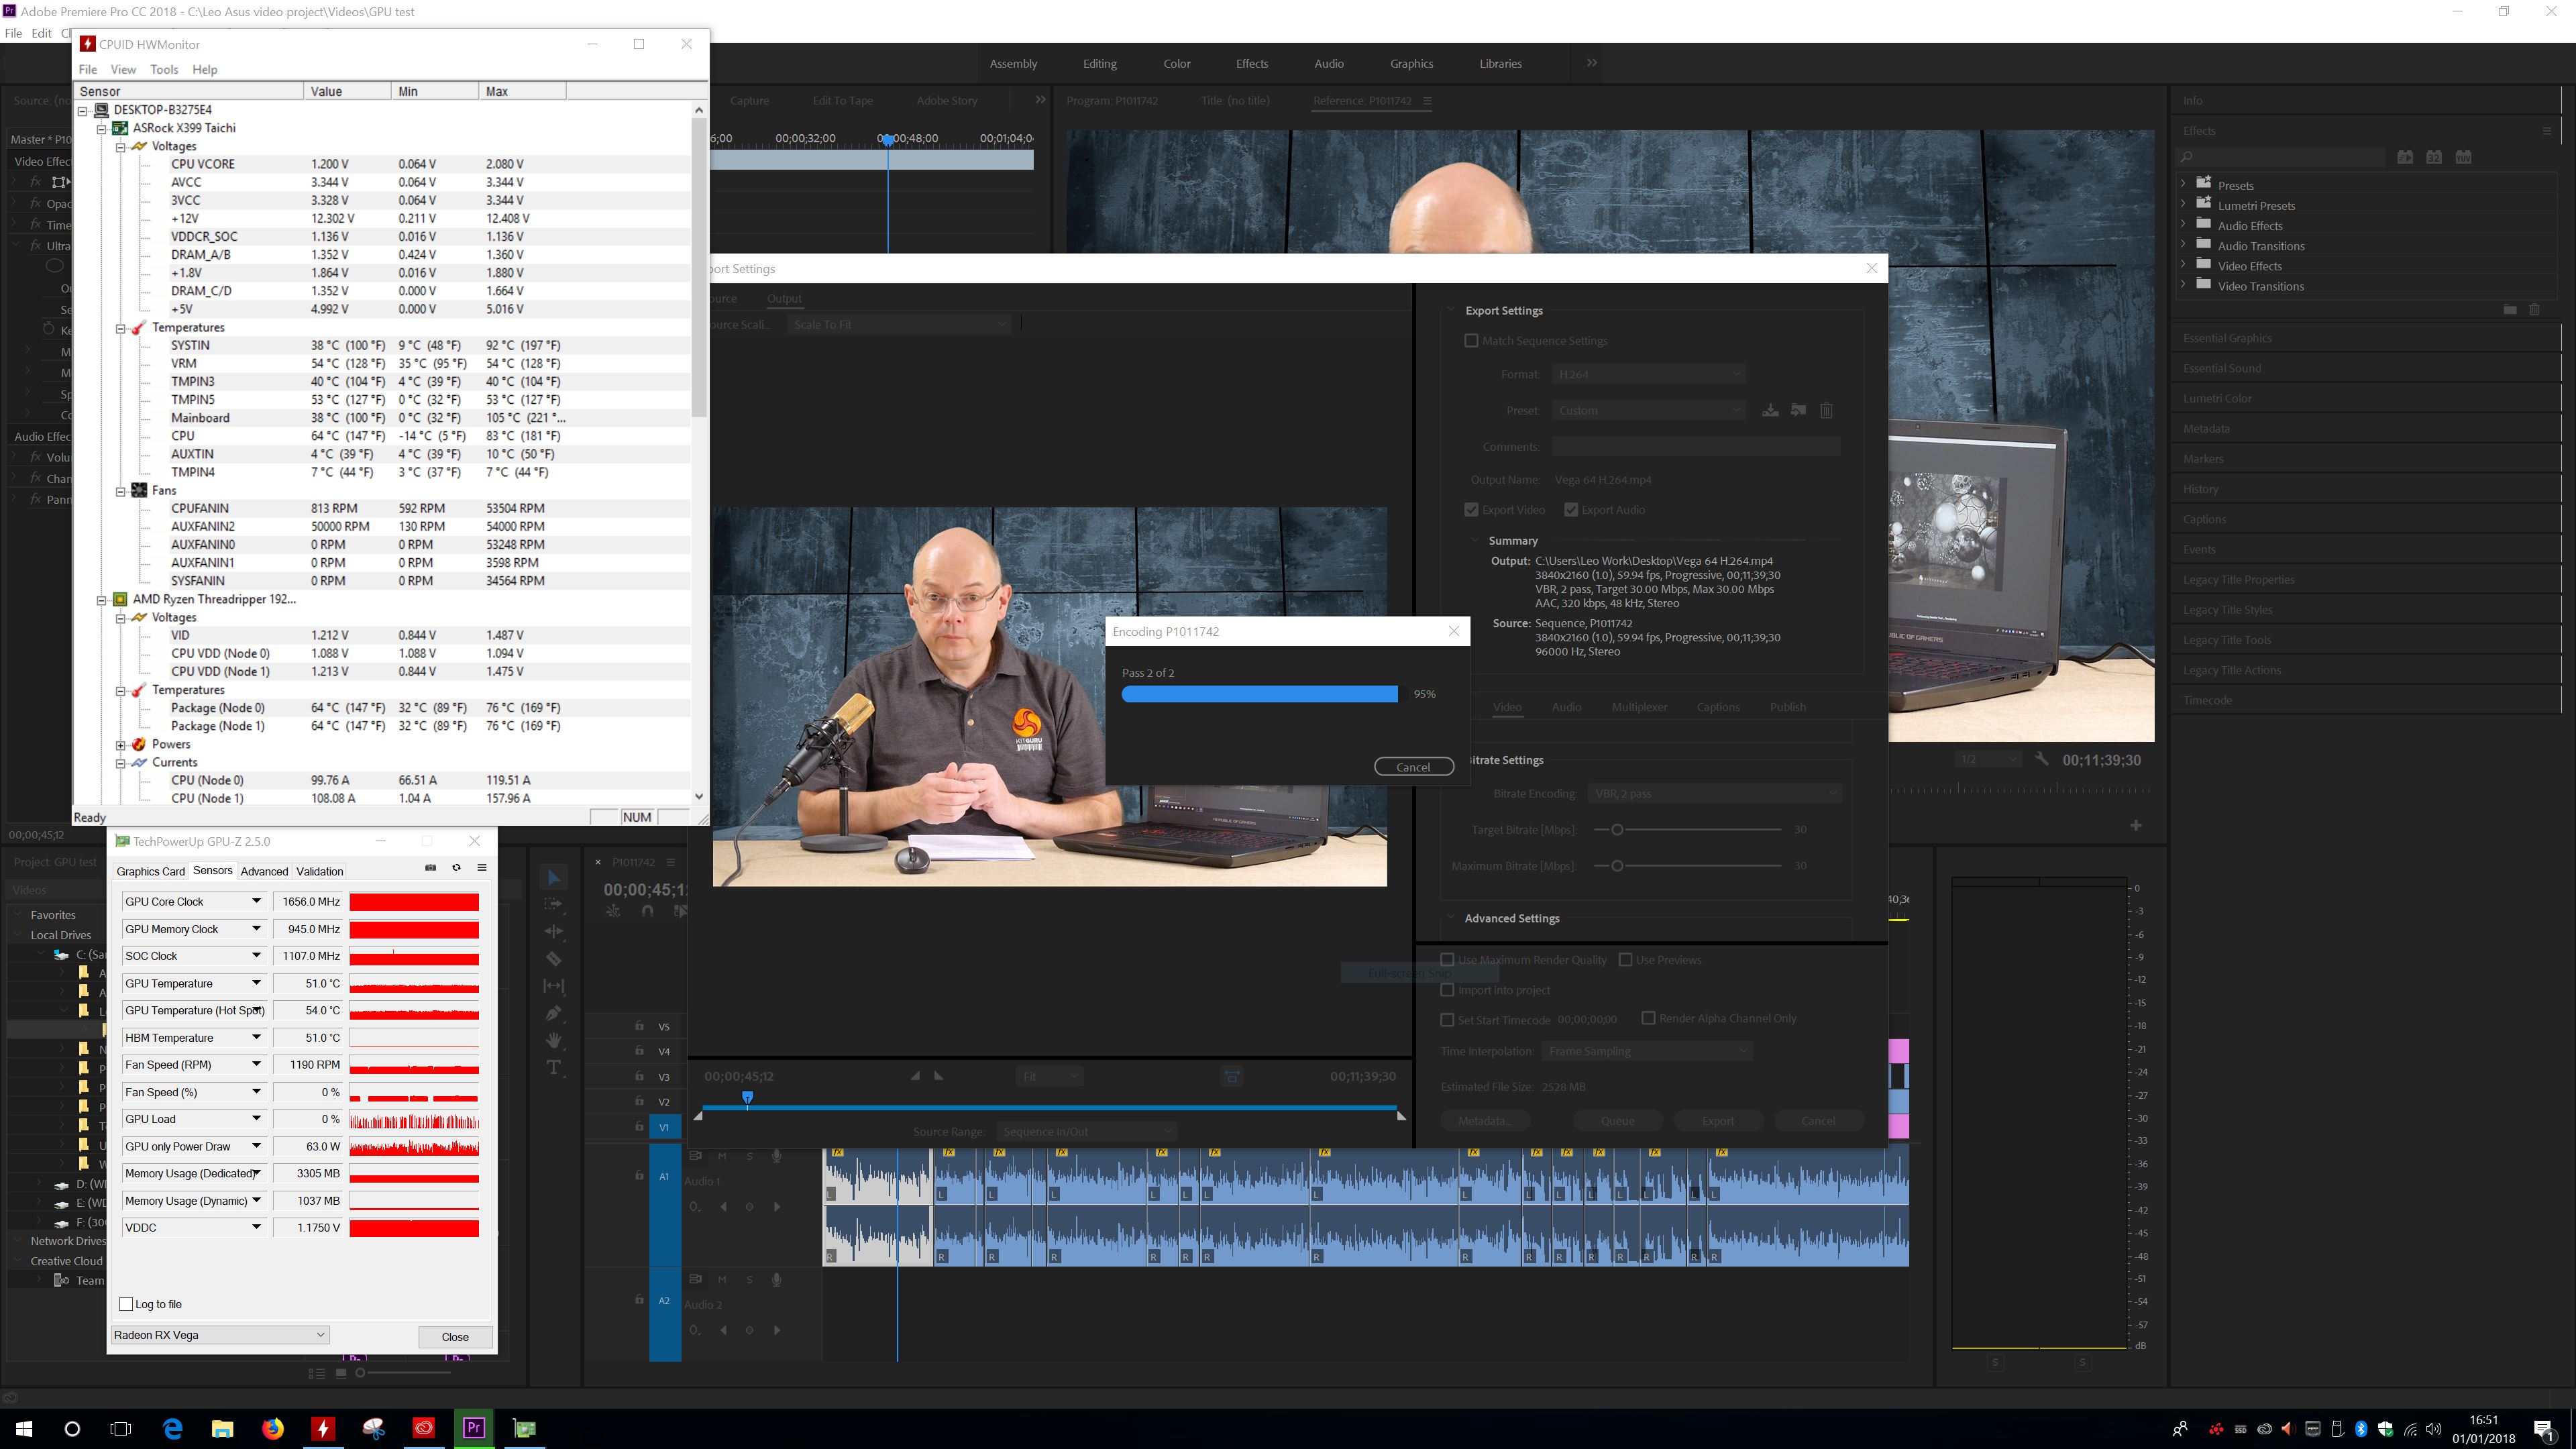Image resolution: width=2576 pixels, height=1449 pixels.
Task: Toggle timeline Snap magnet icon
Action: pos(648,911)
